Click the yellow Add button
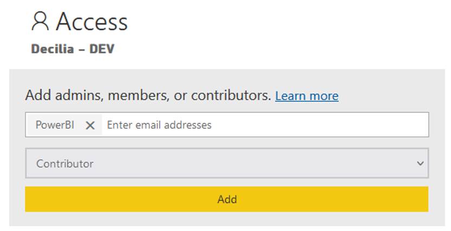The width and height of the screenshot is (451, 231). [x=227, y=199]
